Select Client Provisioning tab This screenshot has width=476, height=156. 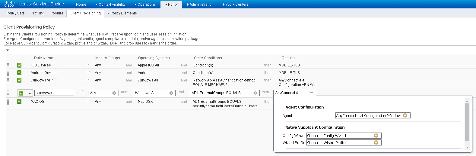pyautogui.click(x=85, y=13)
